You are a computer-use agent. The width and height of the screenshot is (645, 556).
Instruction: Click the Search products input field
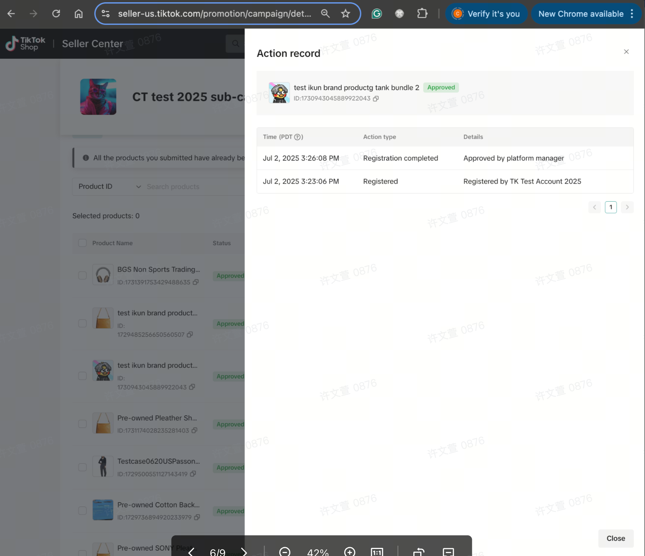[x=192, y=187]
